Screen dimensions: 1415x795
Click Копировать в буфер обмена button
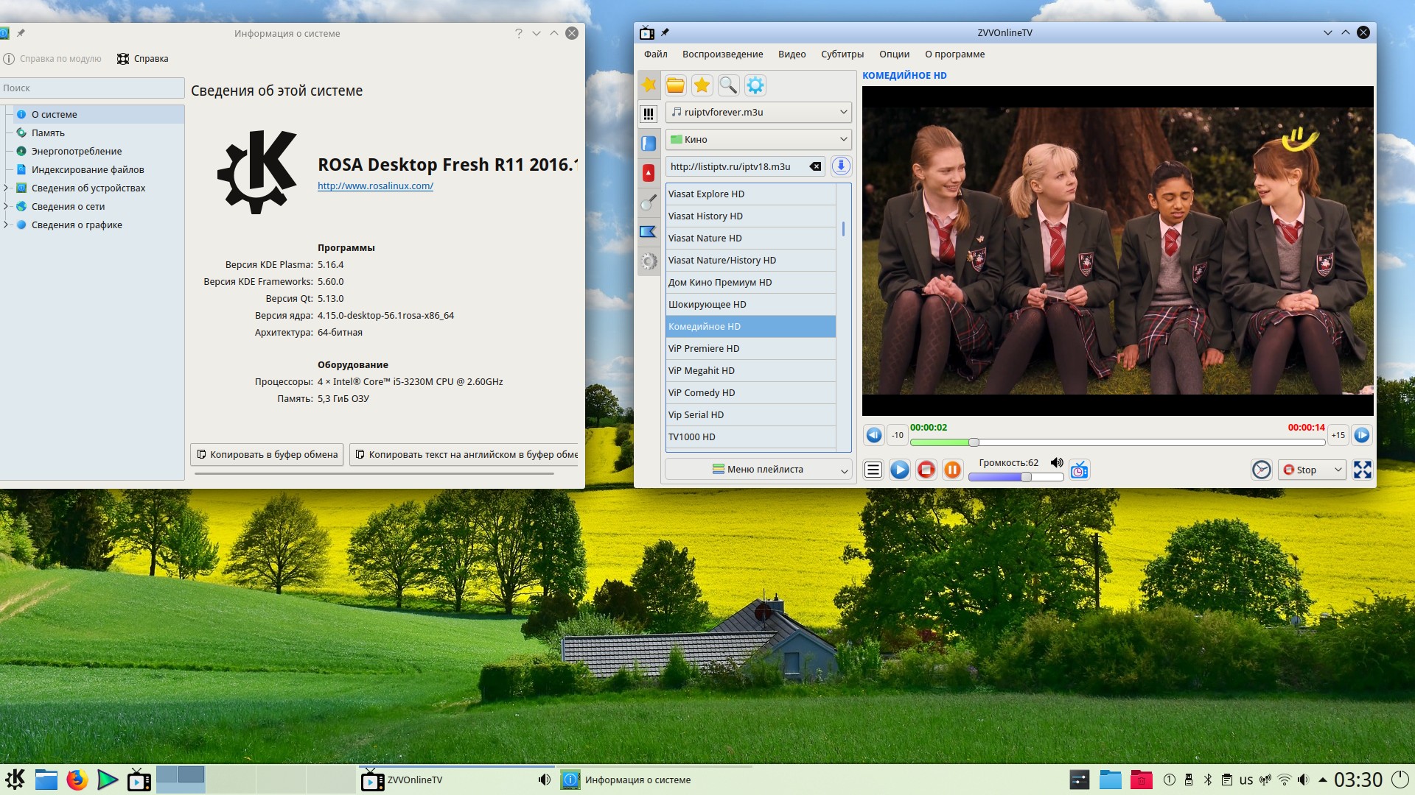coord(267,454)
